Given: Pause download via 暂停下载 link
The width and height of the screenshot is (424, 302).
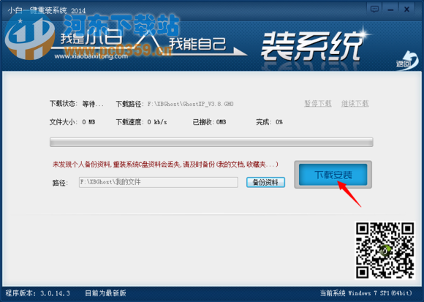Looking at the screenshot, I should click(318, 104).
